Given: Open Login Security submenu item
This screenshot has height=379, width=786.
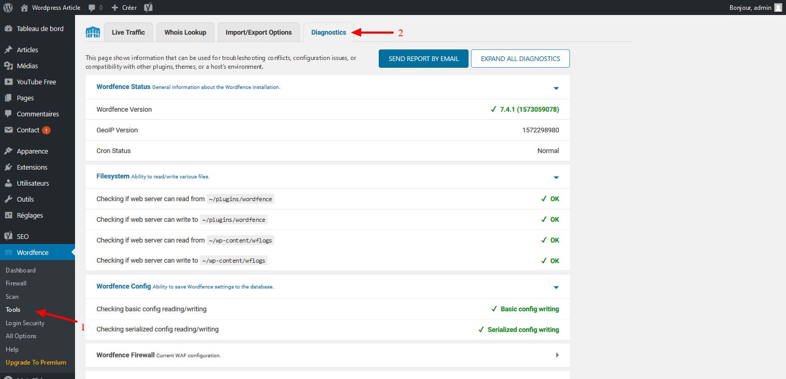Looking at the screenshot, I should [25, 323].
